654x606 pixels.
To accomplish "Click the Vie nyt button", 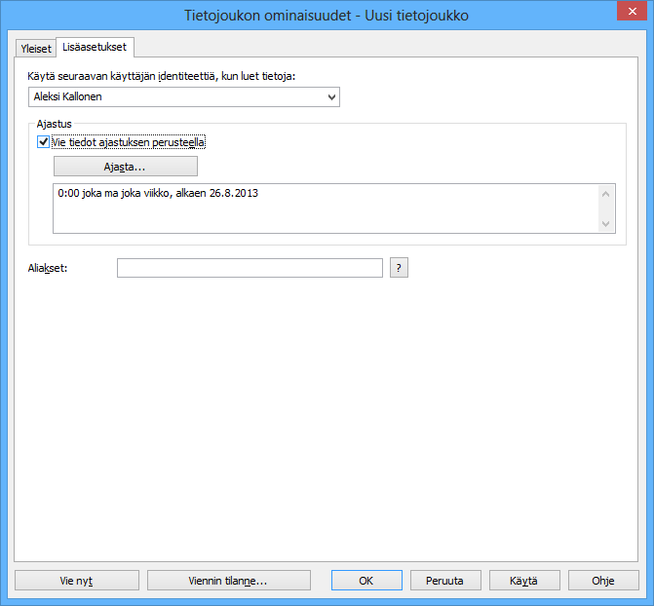I will (x=77, y=581).
